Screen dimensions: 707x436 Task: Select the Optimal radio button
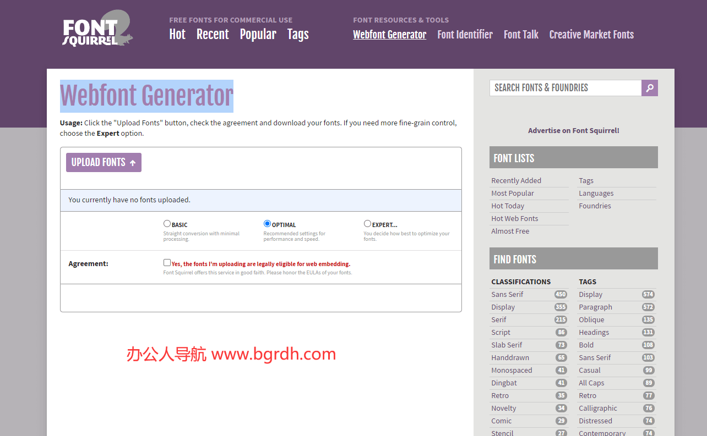[267, 224]
